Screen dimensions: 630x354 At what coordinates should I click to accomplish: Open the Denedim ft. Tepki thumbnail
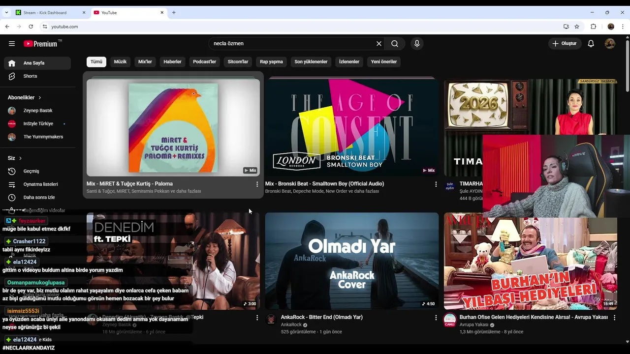173,261
